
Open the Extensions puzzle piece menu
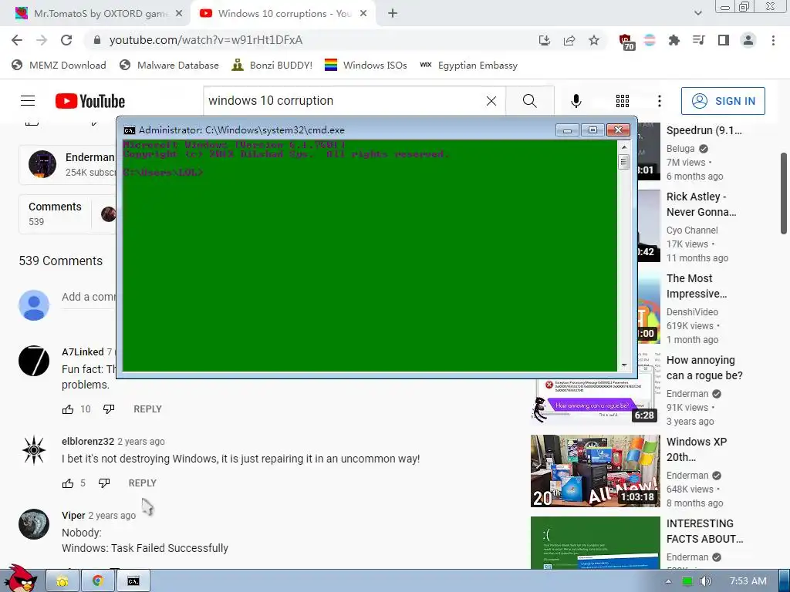tap(674, 40)
